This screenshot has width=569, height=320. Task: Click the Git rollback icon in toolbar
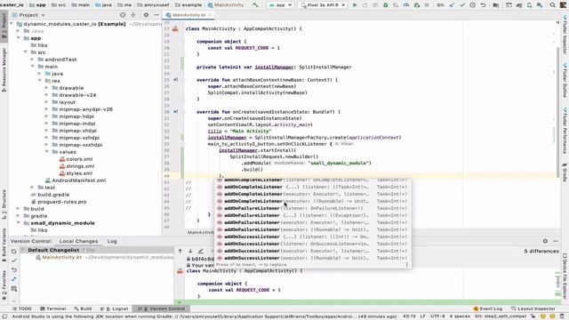click(483, 5)
